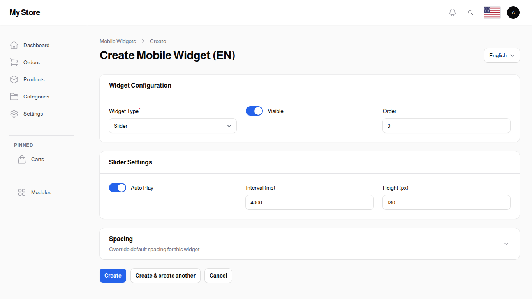Image resolution: width=532 pixels, height=299 pixels.
Task: Open the account avatar menu
Action: 513,12
